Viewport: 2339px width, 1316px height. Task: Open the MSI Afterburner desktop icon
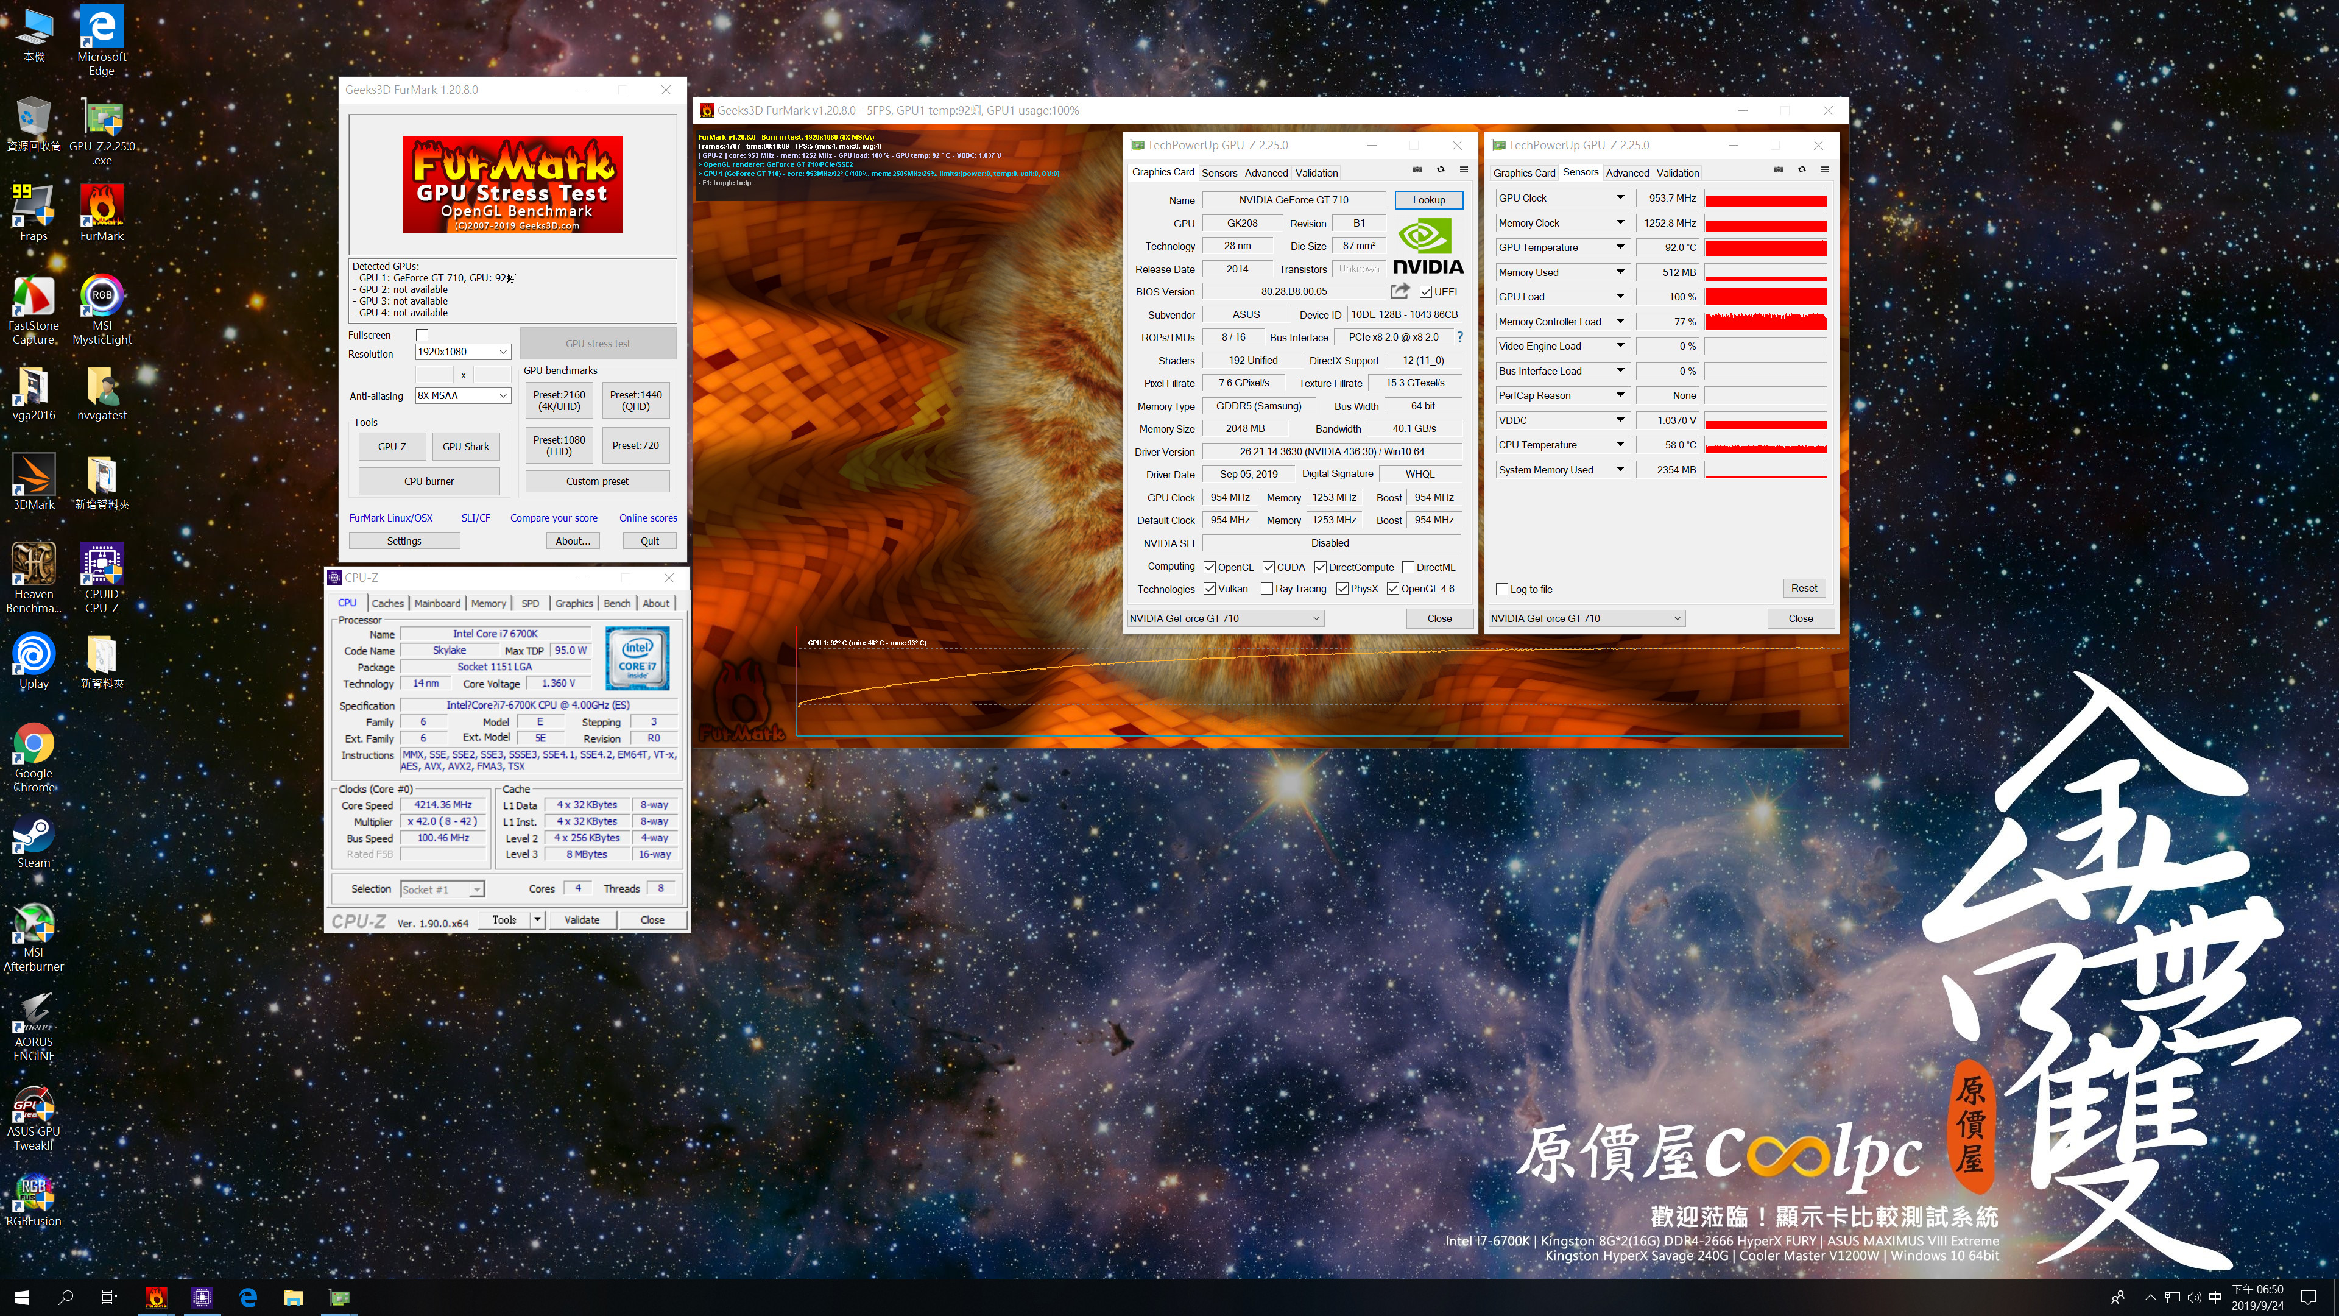(34, 936)
